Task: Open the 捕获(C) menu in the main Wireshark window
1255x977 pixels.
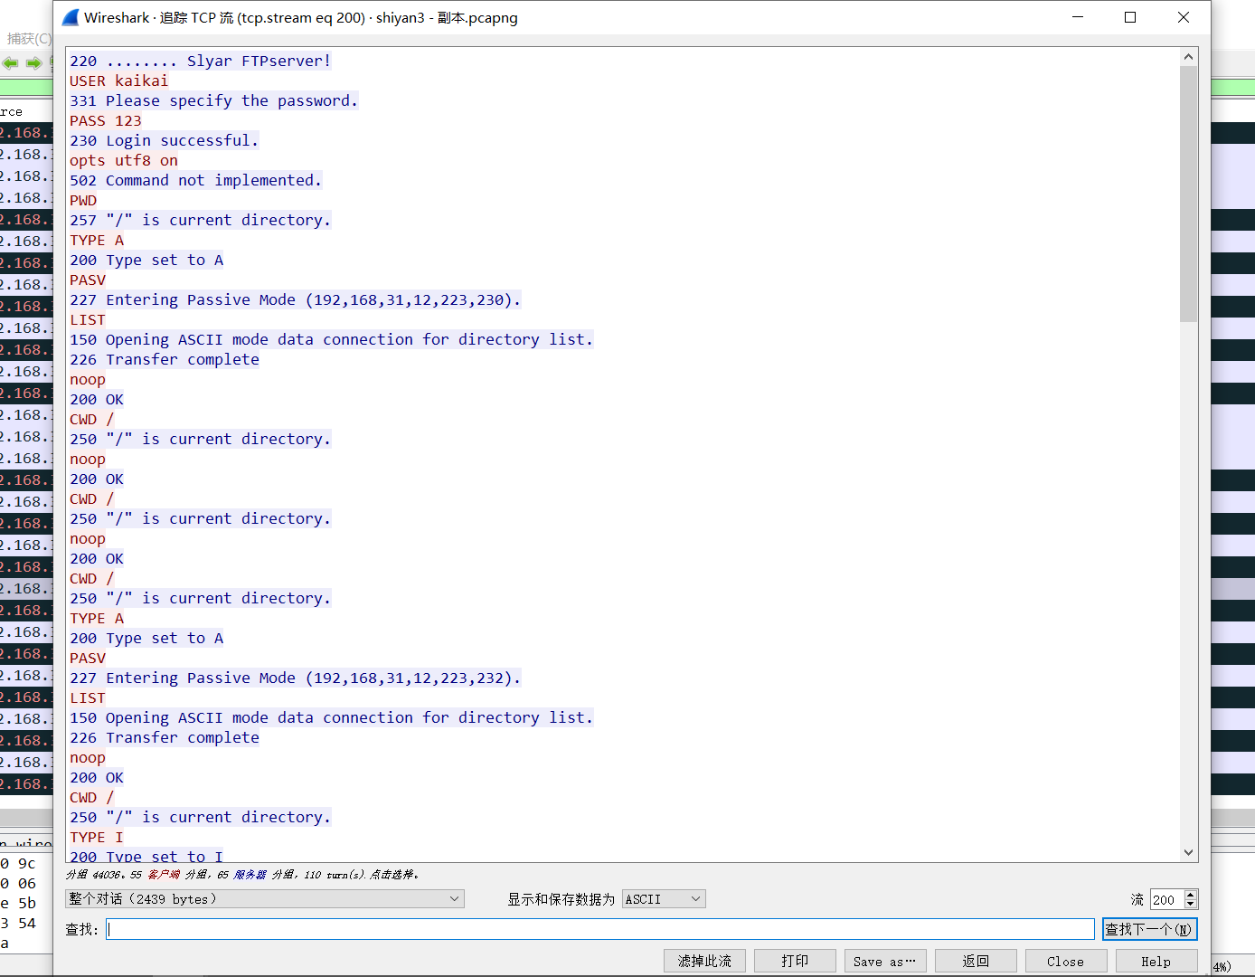Action: pos(29,38)
